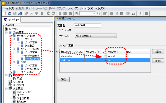Click the 追加 button below the field table
The width and height of the screenshot is (166, 103).
click(x=64, y=79)
